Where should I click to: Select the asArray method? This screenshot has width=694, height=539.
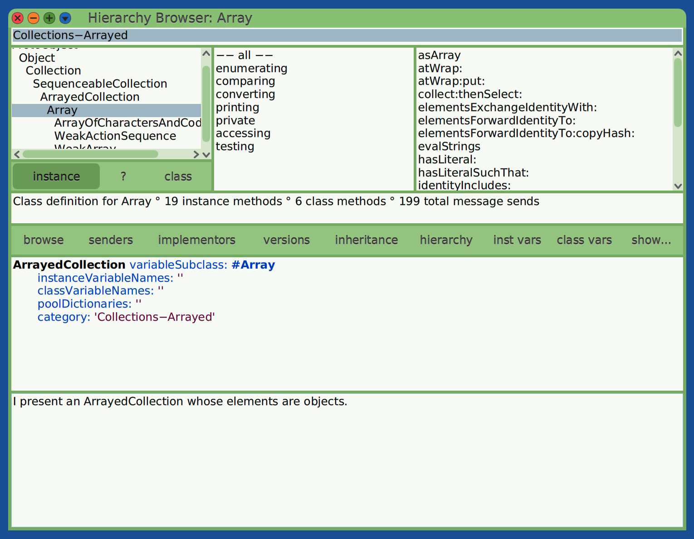pos(439,55)
